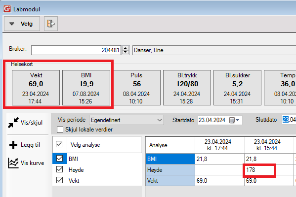Enable Skjul lokale verdier checkbox

[60, 130]
